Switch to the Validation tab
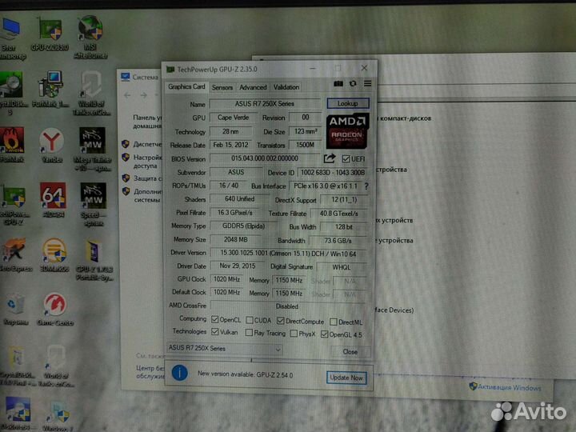Screen dimensions: 576x432 click(286, 87)
